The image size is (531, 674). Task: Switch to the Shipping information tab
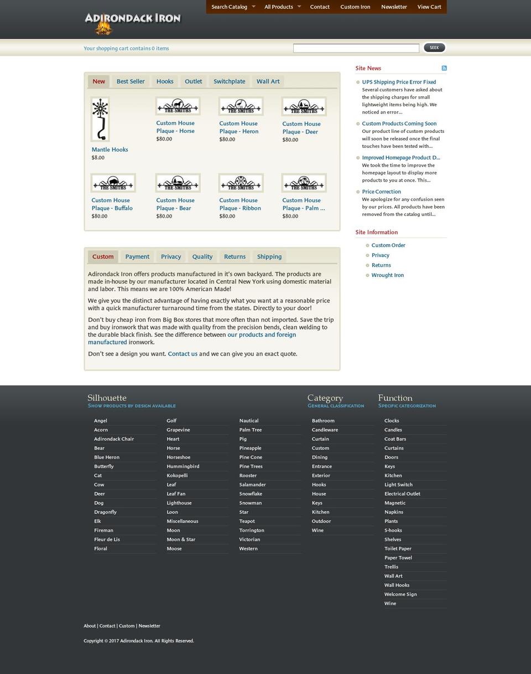(x=269, y=256)
